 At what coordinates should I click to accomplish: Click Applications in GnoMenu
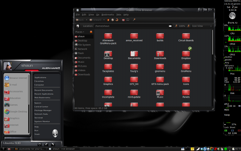pyautogui.click(x=40, y=78)
